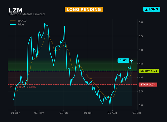This screenshot has height=122, width=167.
Task: Click the ENTRY 4.23 label
Action: [149, 71]
